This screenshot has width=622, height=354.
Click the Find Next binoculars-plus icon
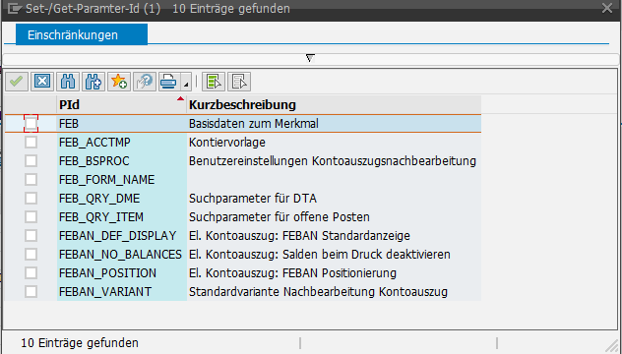[x=93, y=82]
